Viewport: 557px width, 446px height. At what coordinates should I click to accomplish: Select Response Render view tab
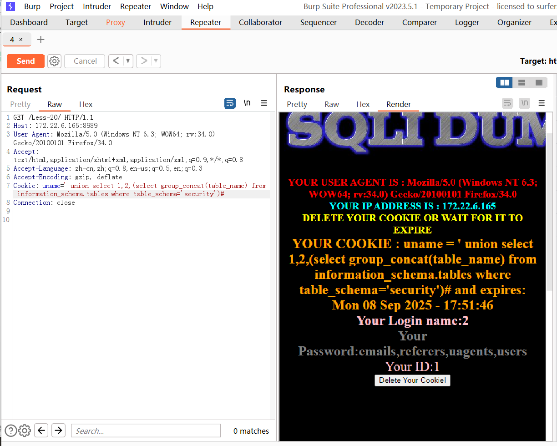tap(399, 104)
